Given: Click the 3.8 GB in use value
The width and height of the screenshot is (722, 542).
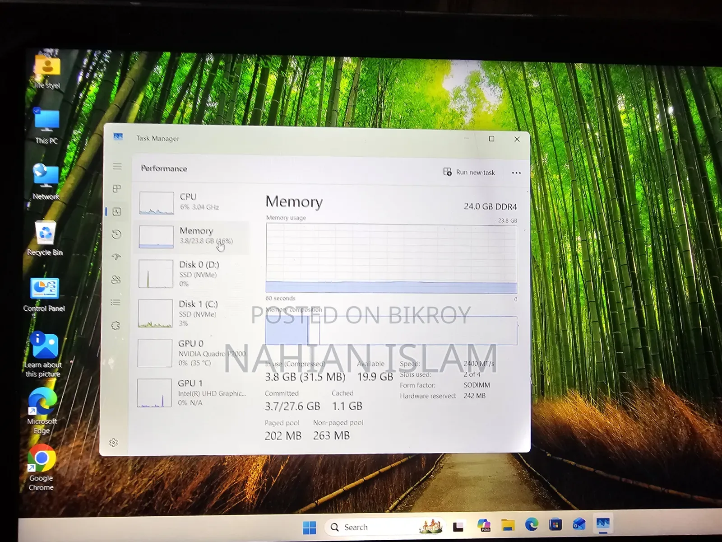Looking at the screenshot, I should point(305,377).
